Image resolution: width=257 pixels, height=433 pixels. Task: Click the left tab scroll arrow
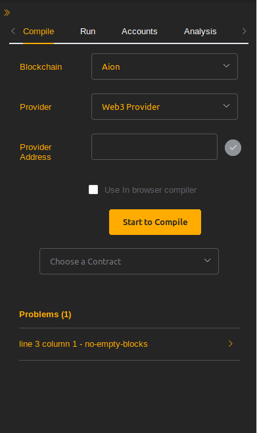[13, 31]
